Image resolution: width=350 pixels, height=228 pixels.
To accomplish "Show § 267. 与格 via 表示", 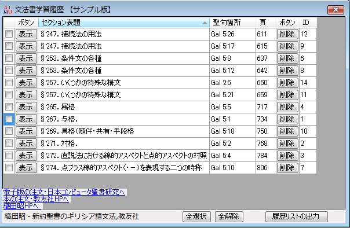I will tap(26, 119).
